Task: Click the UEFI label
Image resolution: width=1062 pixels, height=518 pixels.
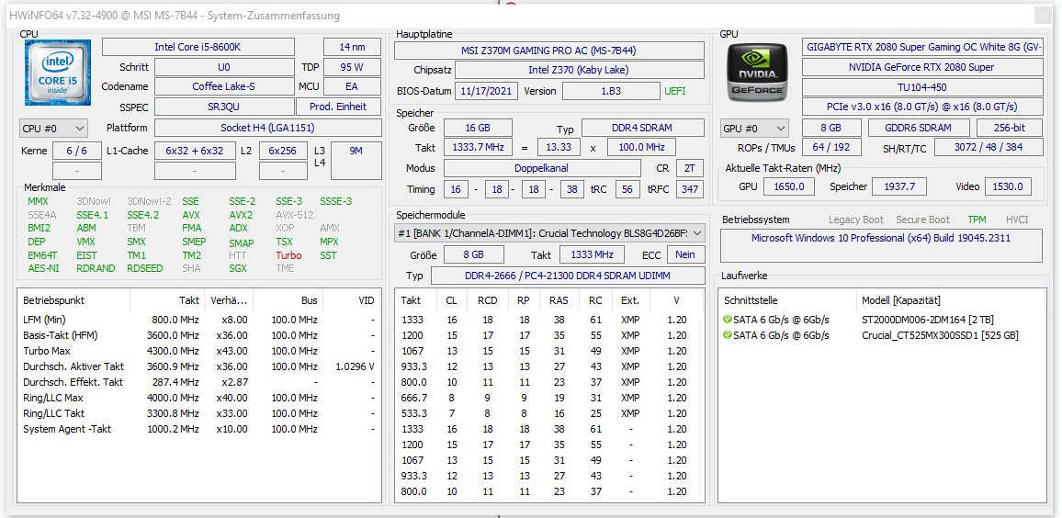Action: [675, 91]
